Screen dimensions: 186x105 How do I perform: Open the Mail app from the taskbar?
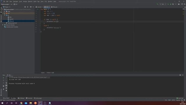pos(26,103)
